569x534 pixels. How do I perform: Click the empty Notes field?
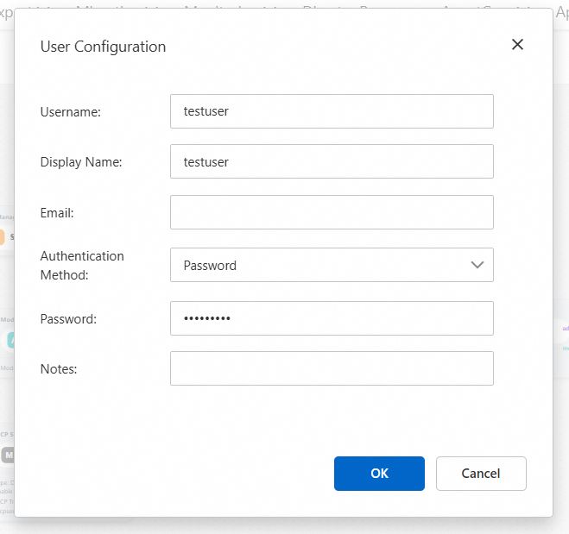332,368
